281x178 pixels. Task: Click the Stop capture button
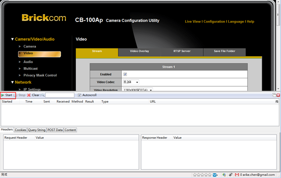[x=20, y=95]
